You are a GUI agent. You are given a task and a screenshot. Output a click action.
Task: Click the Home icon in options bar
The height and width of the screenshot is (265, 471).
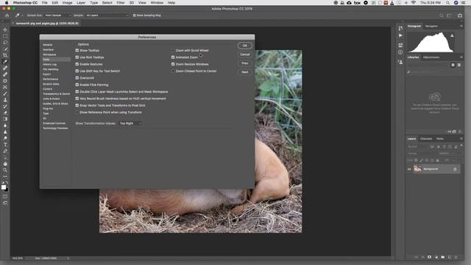7,15
